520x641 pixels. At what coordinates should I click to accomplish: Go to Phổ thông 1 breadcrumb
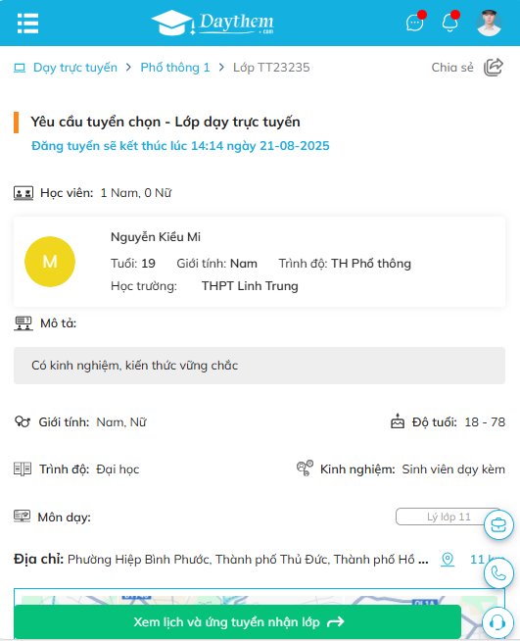pyautogui.click(x=175, y=68)
